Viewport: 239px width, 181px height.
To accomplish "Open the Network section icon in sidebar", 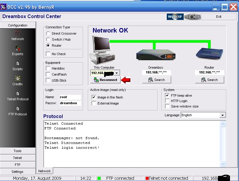I will [18, 33].
